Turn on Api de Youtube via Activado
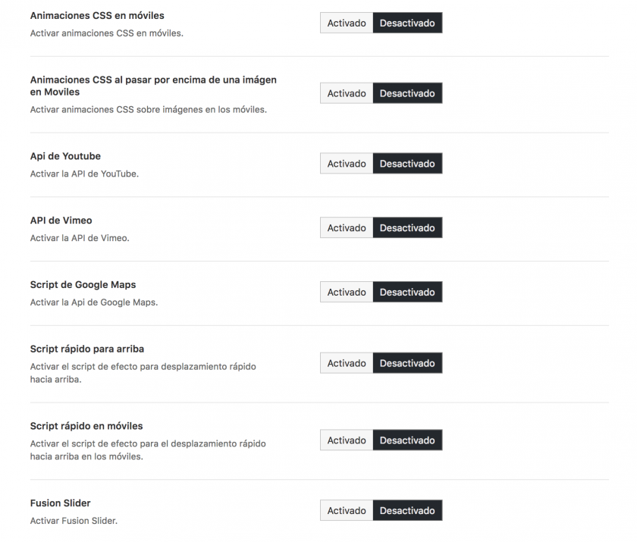 tap(347, 164)
